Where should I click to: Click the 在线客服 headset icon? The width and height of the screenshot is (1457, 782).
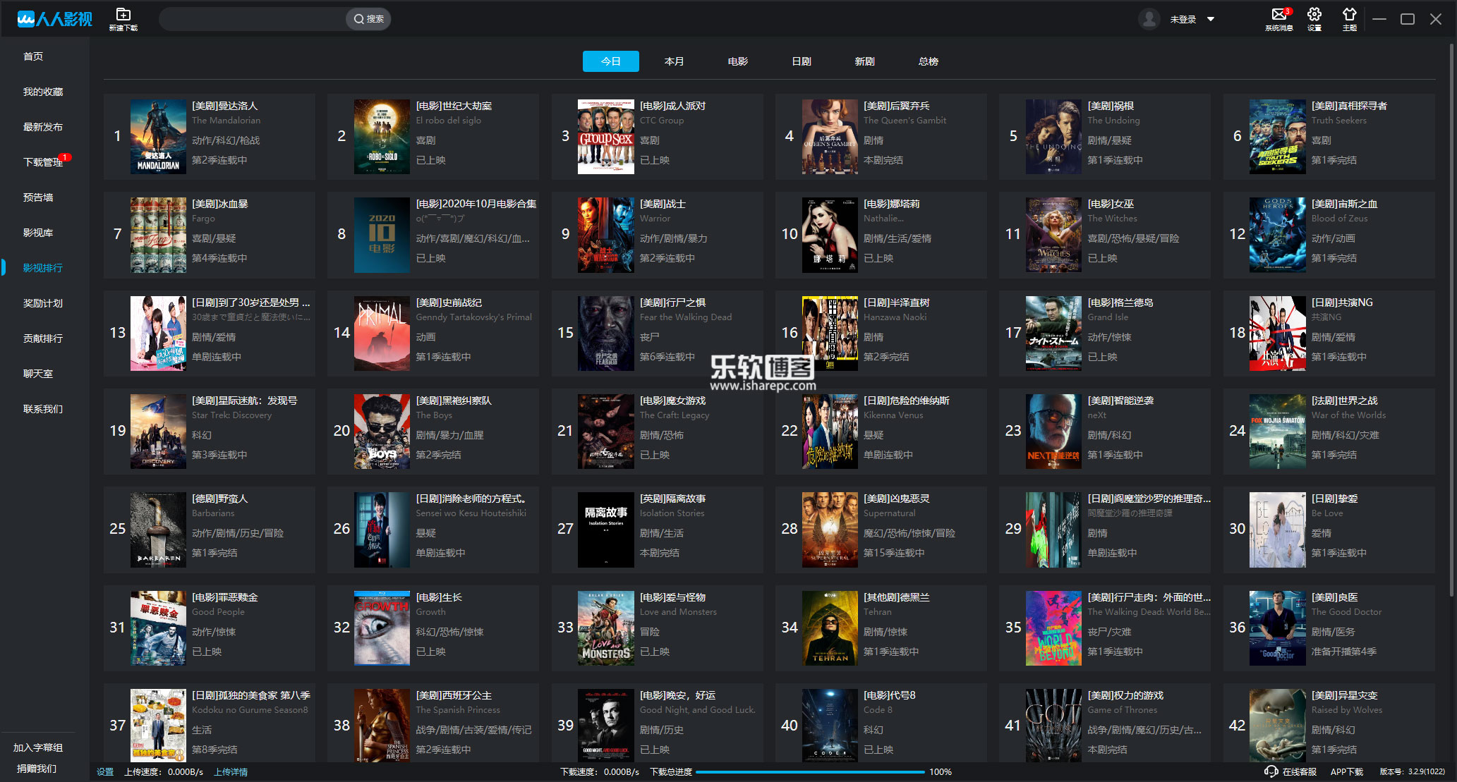point(1271,771)
